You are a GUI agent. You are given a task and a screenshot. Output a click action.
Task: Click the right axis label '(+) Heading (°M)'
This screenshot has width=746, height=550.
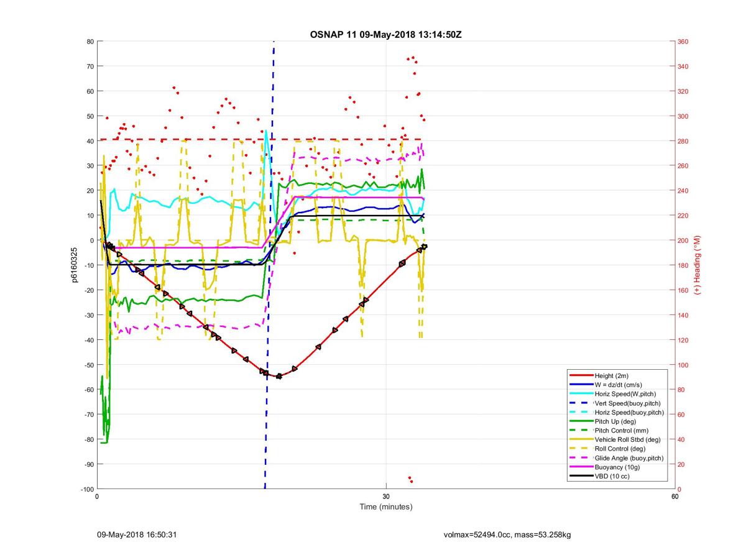click(698, 265)
